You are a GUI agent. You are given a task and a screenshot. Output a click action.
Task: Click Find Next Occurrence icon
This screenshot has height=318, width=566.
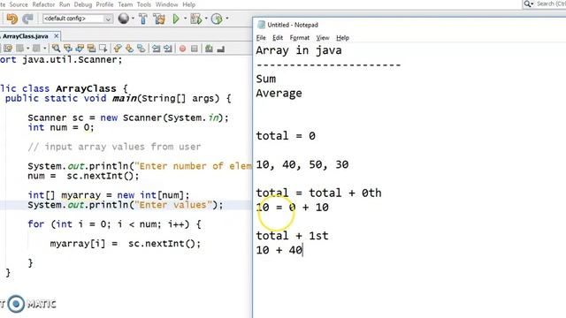point(80,49)
